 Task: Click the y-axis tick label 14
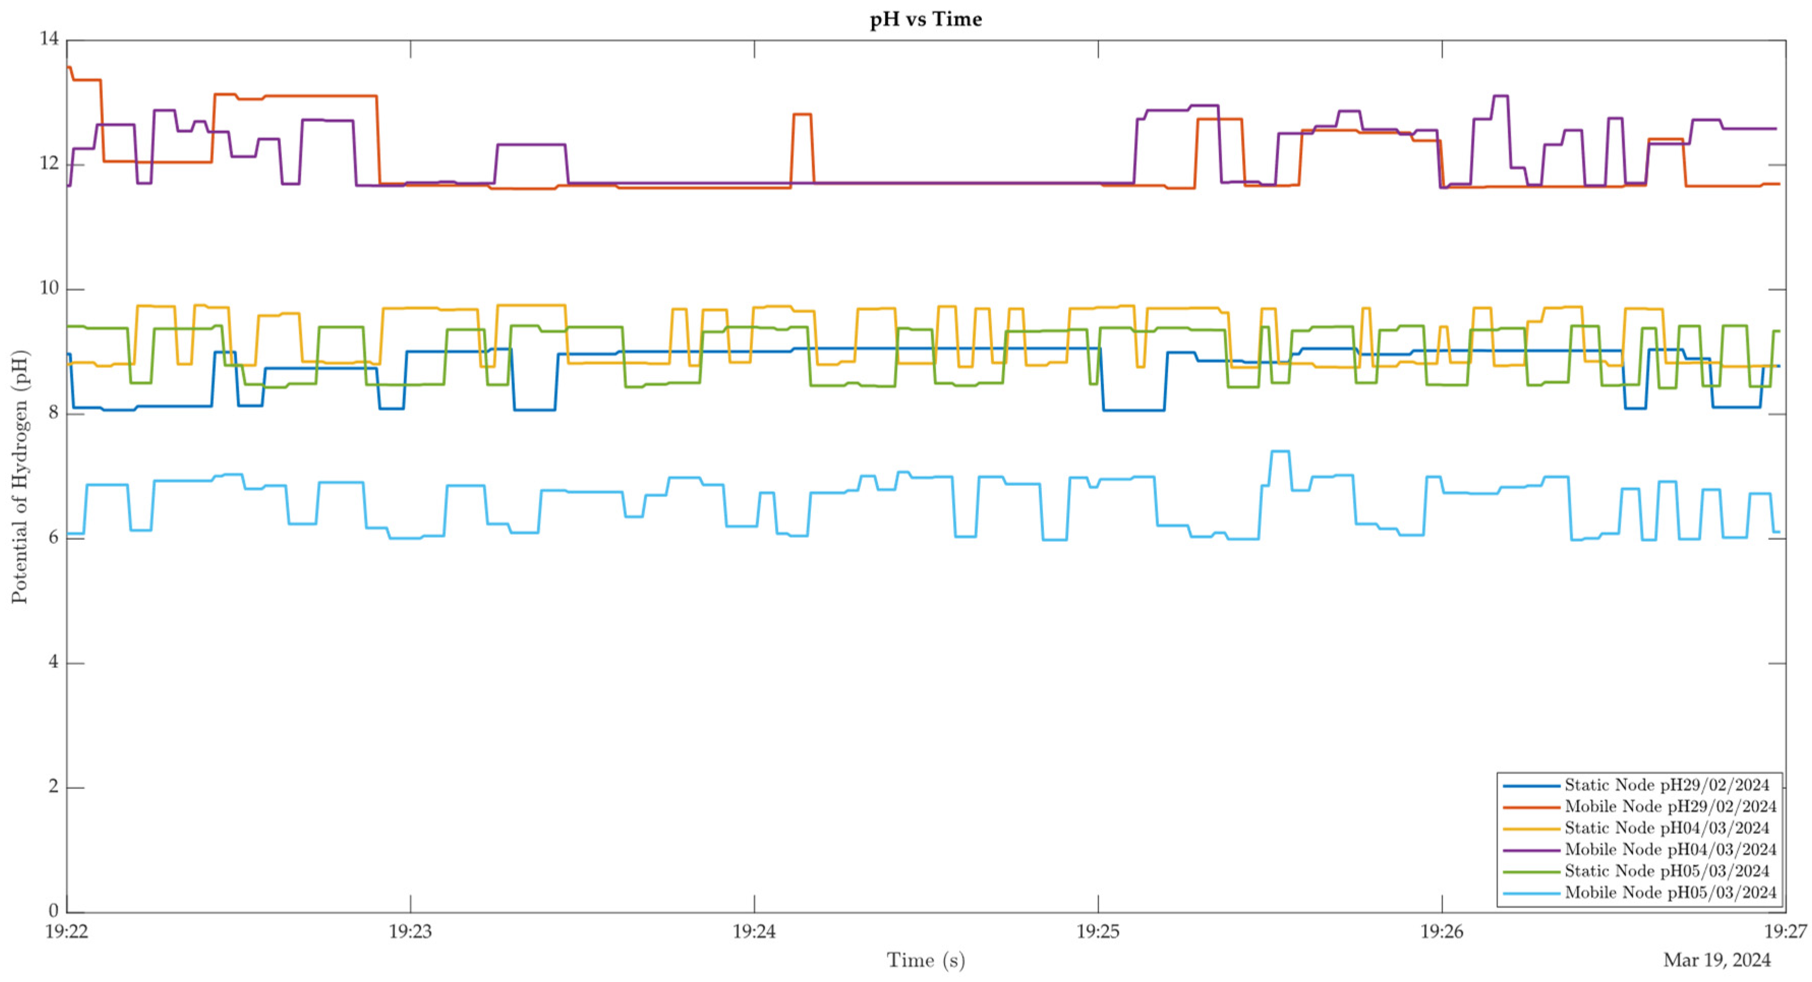click(x=49, y=39)
